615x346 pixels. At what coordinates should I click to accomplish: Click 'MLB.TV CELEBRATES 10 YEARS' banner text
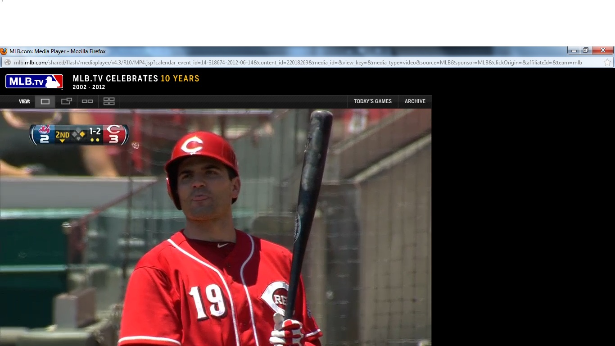136,78
